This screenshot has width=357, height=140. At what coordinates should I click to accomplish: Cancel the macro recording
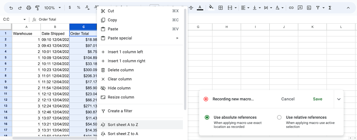(288, 99)
